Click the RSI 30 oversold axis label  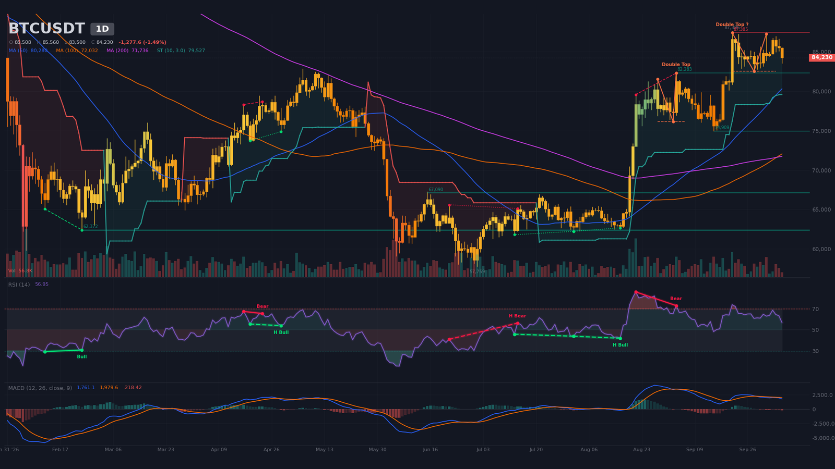coord(815,351)
